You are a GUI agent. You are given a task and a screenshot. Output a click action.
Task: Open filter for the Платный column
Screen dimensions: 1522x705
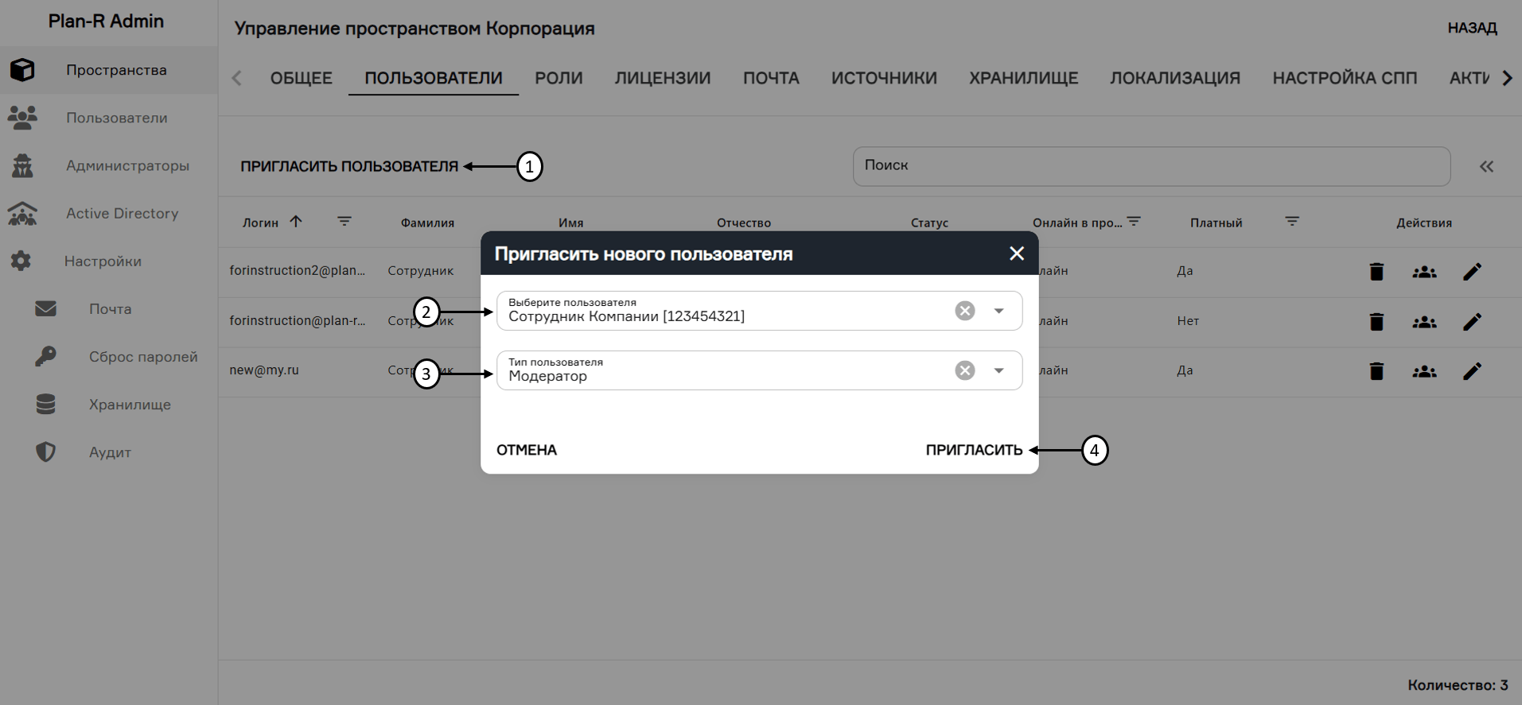point(1292,222)
